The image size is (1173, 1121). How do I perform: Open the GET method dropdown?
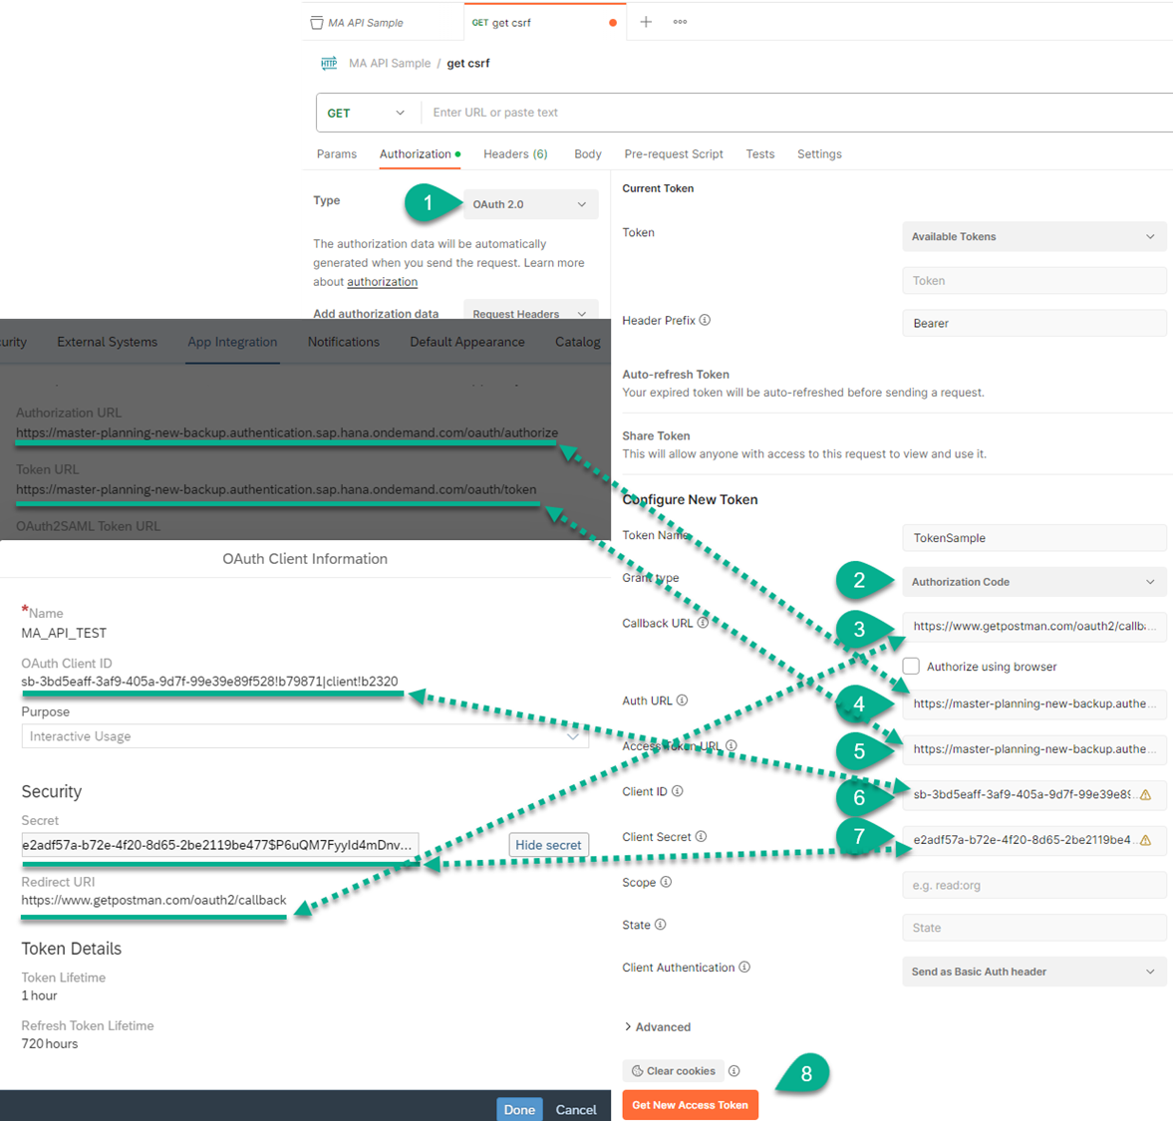(x=367, y=113)
